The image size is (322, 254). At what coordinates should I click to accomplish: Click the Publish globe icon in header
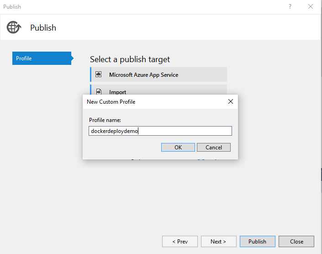tap(14, 27)
